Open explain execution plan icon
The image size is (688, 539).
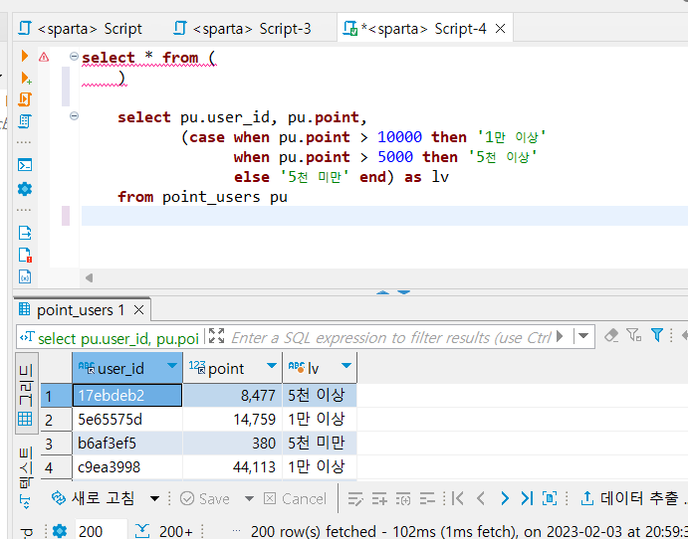25,121
